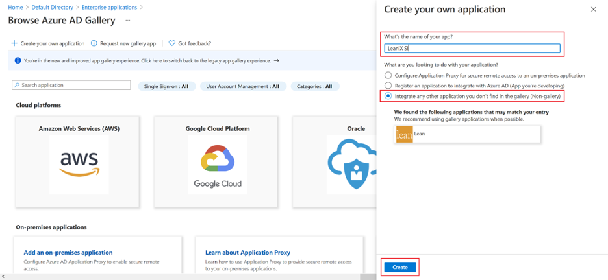
Task: Open Learn about Application Proxy link
Action: [247, 253]
